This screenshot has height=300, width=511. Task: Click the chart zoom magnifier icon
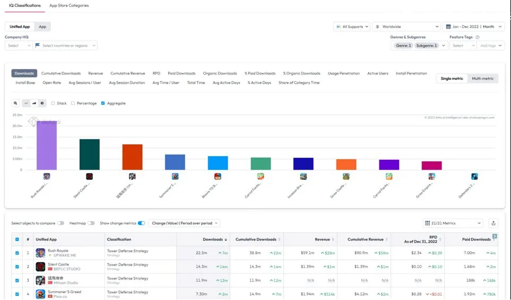tap(15, 103)
